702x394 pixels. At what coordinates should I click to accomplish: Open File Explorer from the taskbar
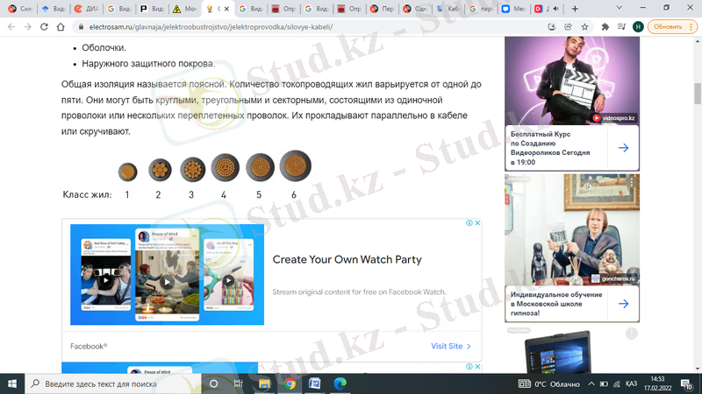[x=264, y=383]
